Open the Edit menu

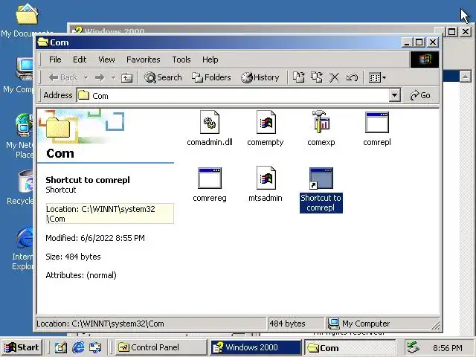click(80, 59)
